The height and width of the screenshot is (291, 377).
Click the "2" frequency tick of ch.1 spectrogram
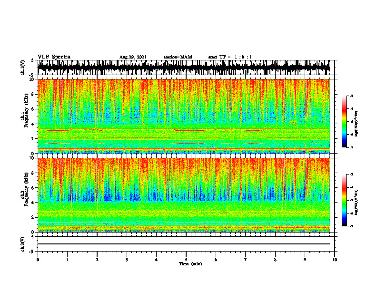[x=33, y=138]
